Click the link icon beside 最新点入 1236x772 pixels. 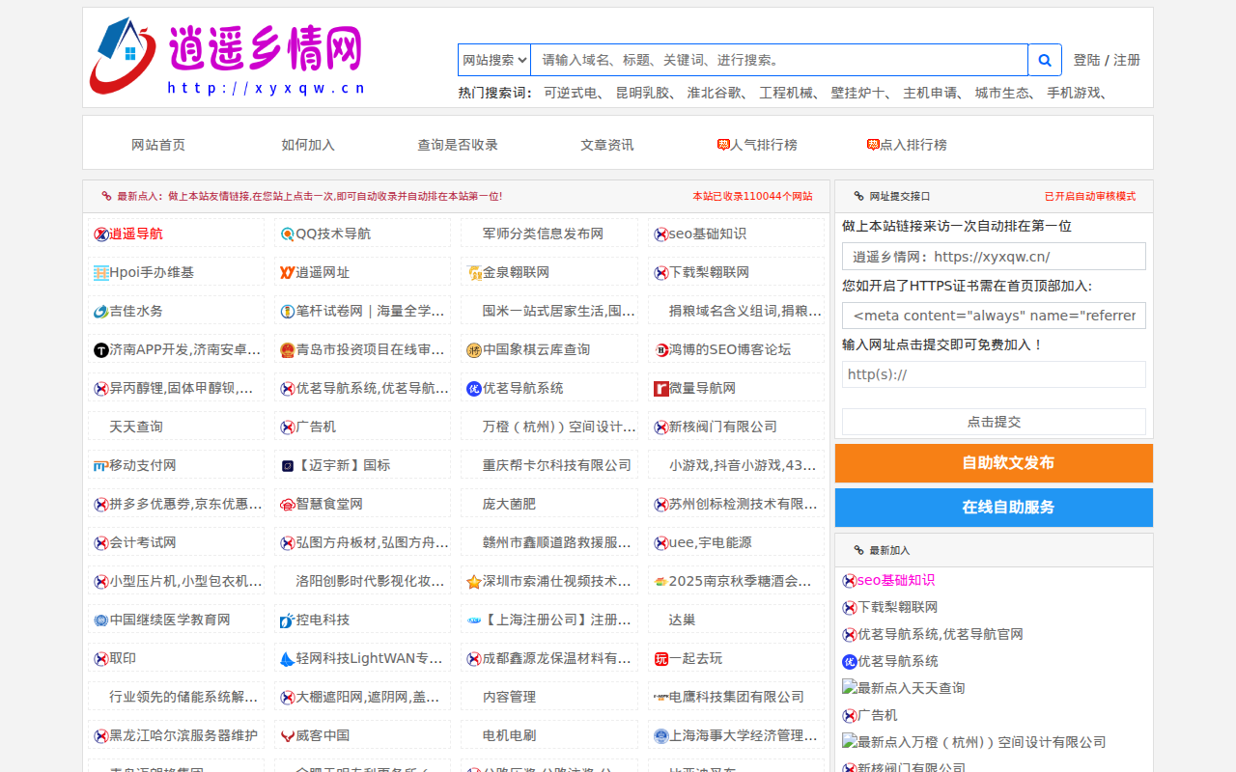(105, 195)
